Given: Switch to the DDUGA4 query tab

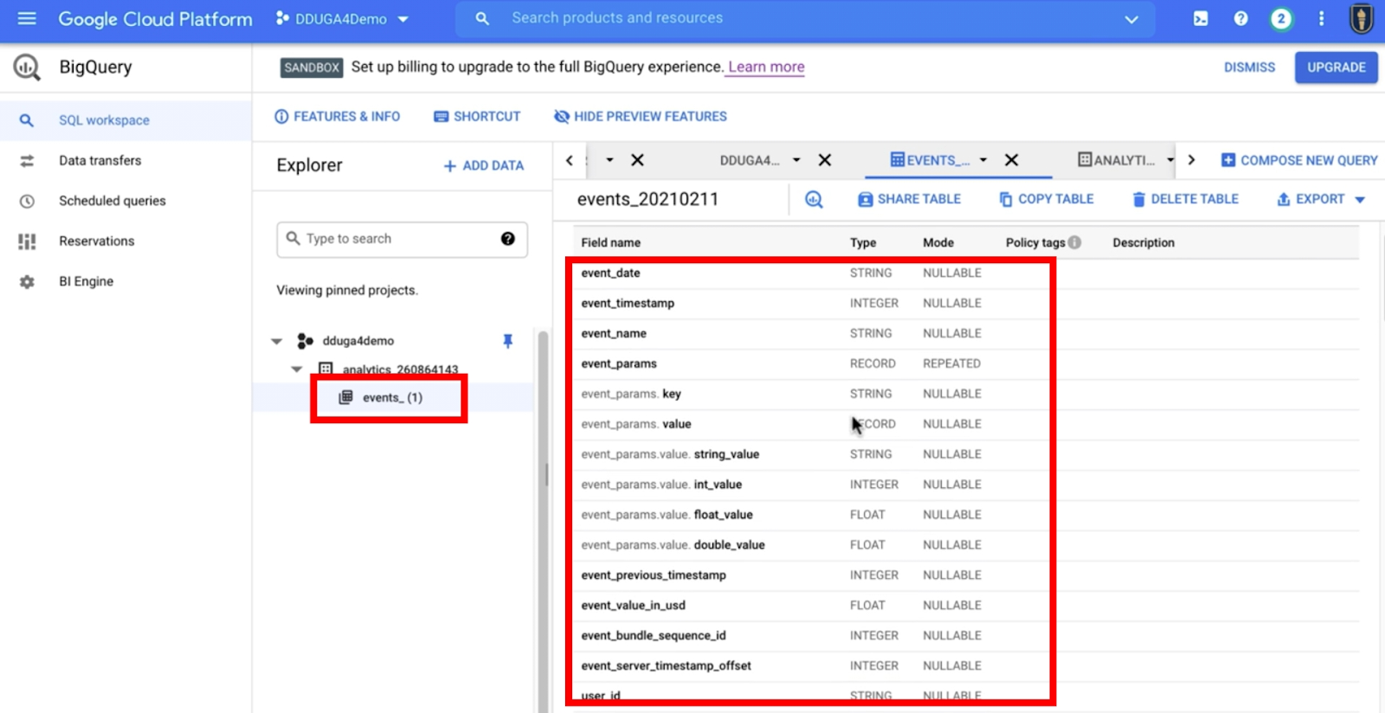Looking at the screenshot, I should tap(750, 160).
